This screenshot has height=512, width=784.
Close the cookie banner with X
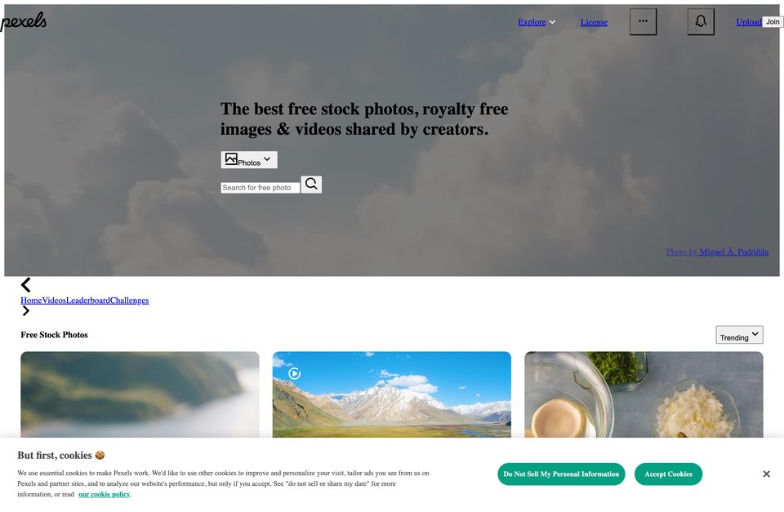766,474
